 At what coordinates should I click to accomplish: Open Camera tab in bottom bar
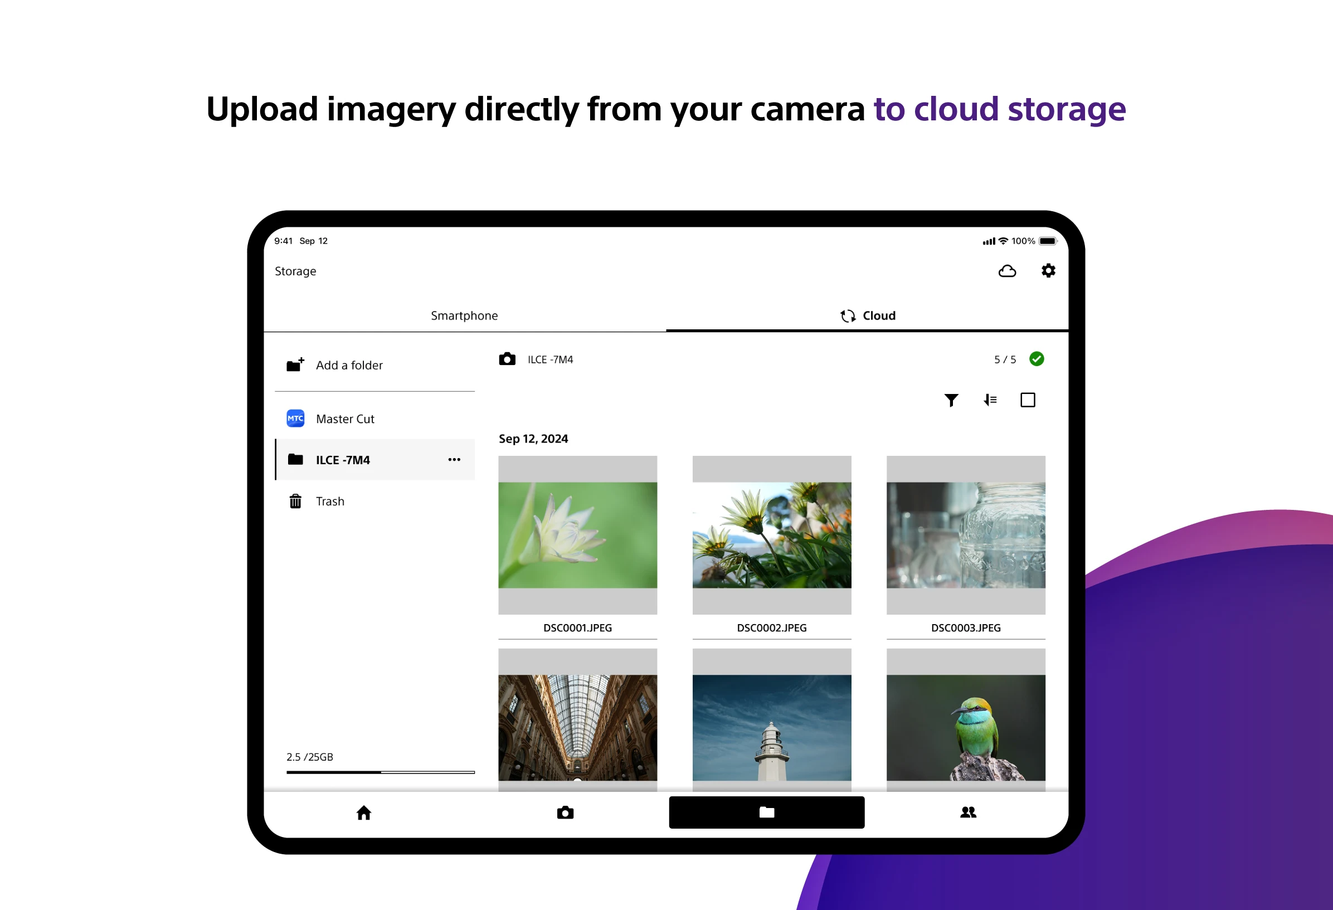565,812
